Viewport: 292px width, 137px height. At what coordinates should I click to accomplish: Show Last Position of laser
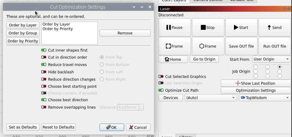point(256,83)
